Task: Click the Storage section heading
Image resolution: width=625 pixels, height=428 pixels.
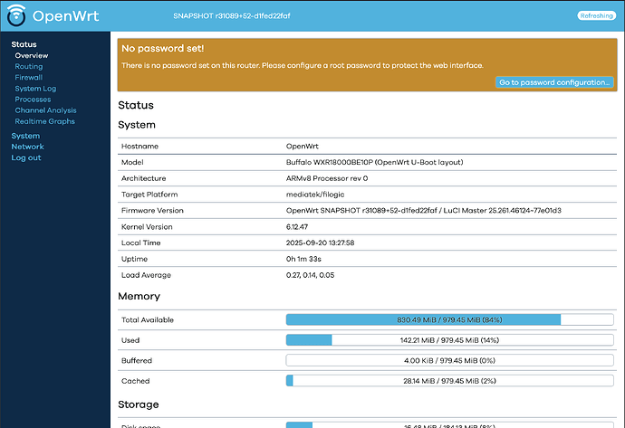Action: [x=139, y=404]
